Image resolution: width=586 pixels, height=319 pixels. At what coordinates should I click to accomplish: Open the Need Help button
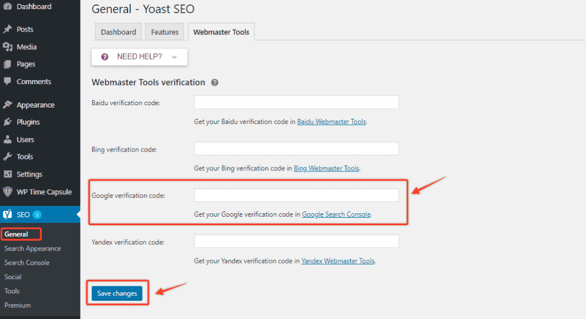click(140, 57)
